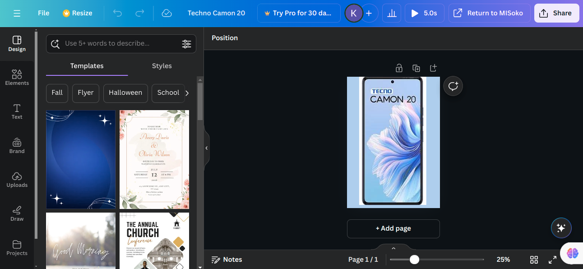Open the brain extension icon
This screenshot has width=583, height=269.
tap(572, 253)
